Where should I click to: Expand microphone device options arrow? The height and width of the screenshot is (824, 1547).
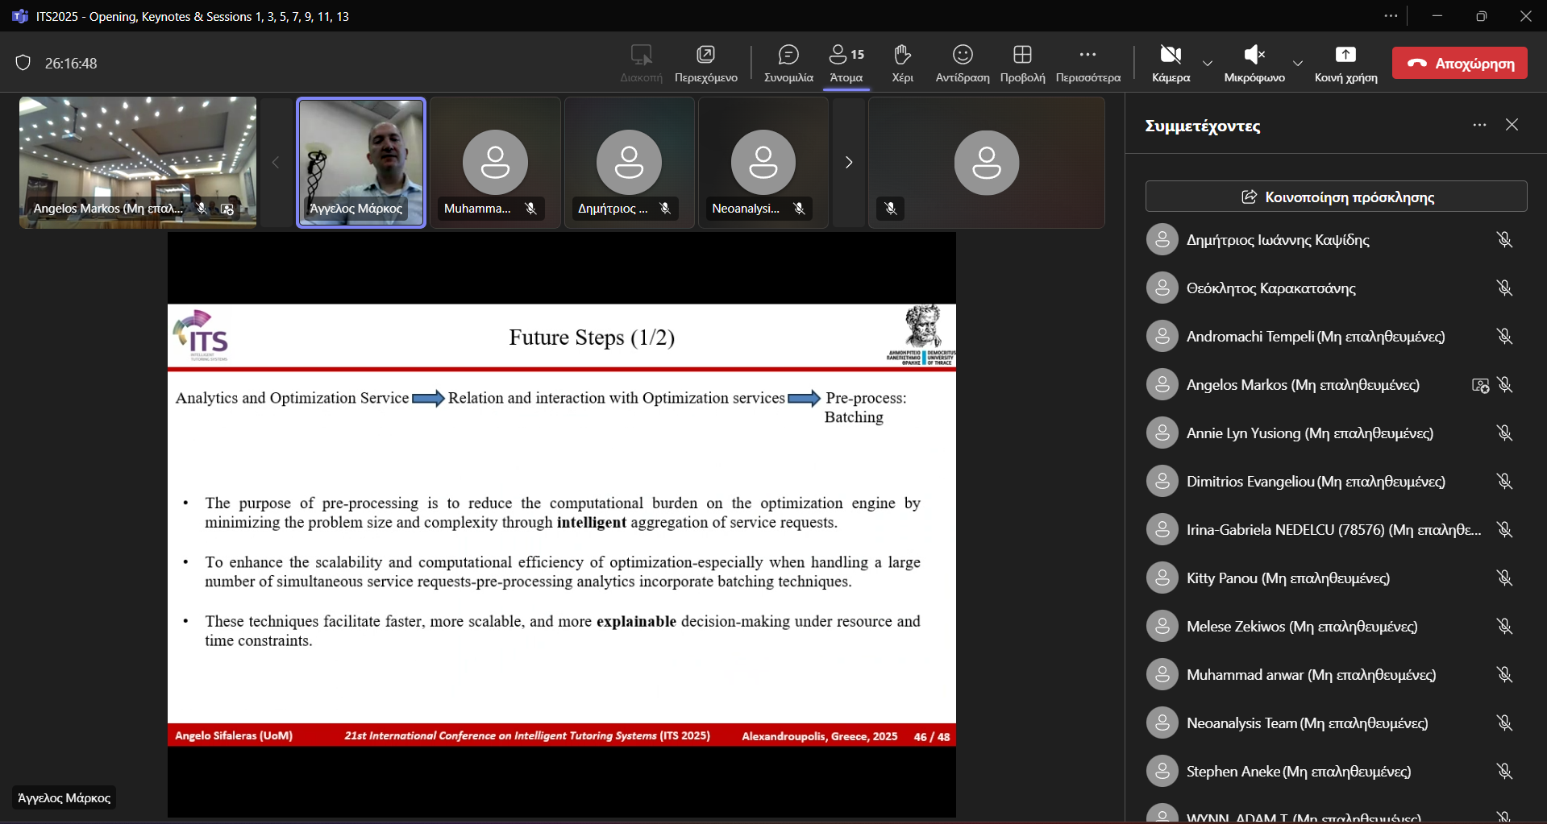coord(1298,63)
